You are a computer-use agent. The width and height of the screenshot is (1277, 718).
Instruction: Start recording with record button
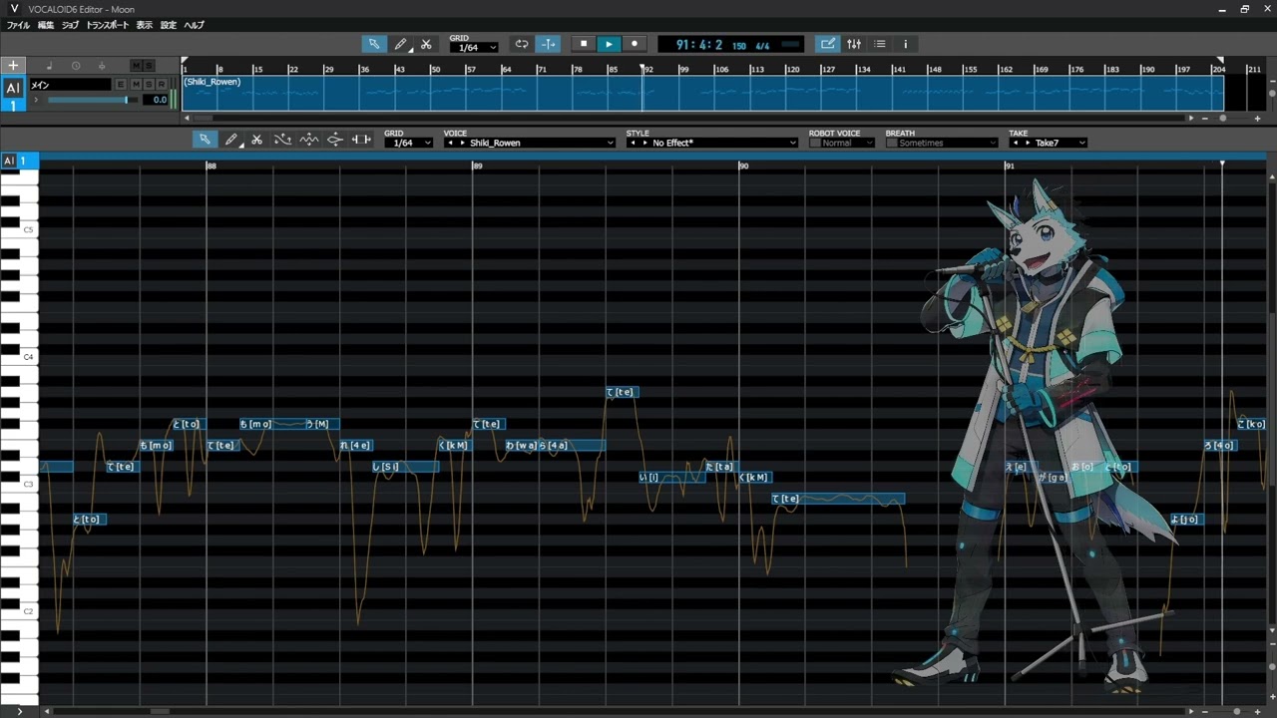point(634,44)
